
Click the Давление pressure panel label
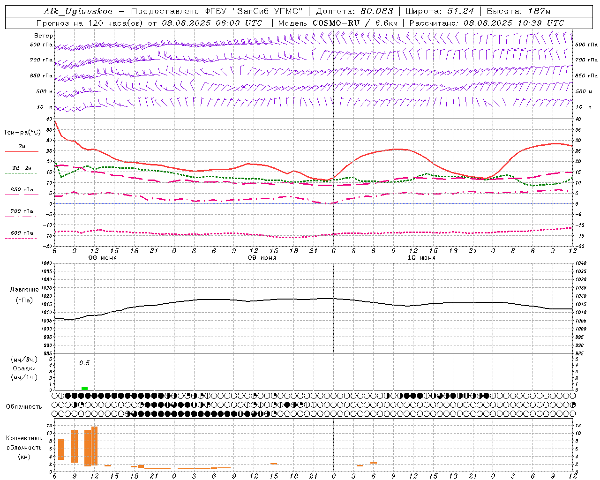tap(23, 290)
